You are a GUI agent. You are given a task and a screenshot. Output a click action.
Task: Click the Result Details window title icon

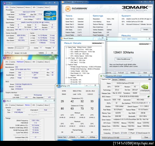(x=62, y=38)
